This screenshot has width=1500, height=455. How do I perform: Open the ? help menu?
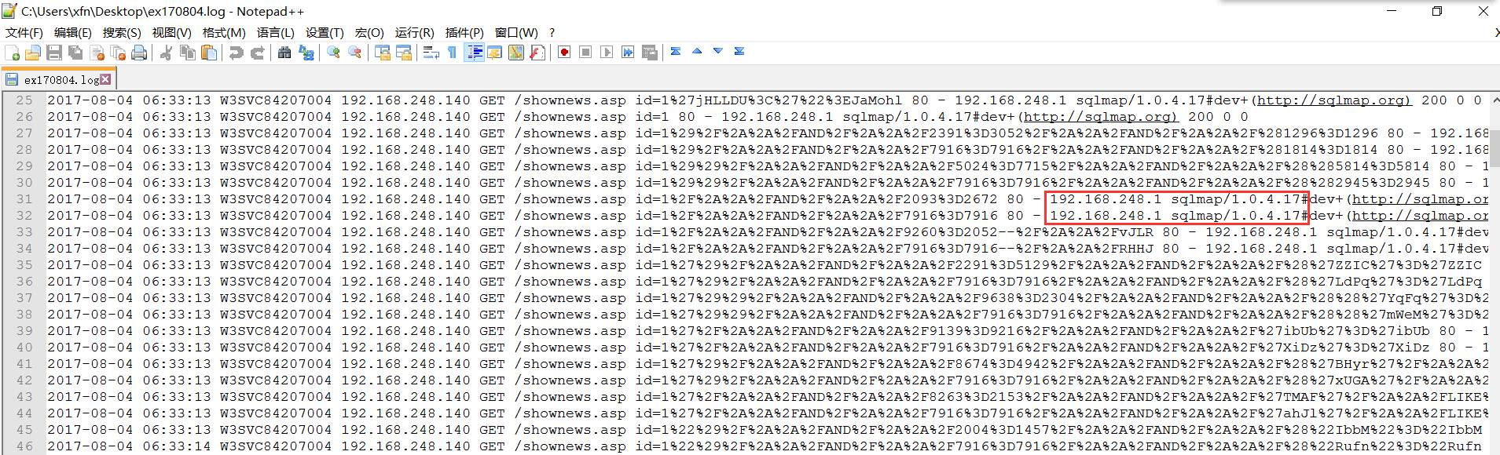pyautogui.click(x=552, y=32)
